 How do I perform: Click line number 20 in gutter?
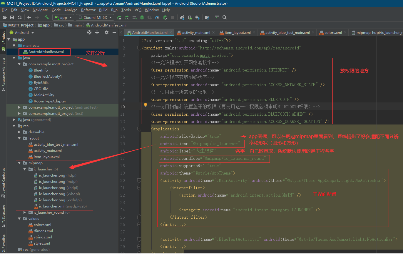[x=123, y=180]
